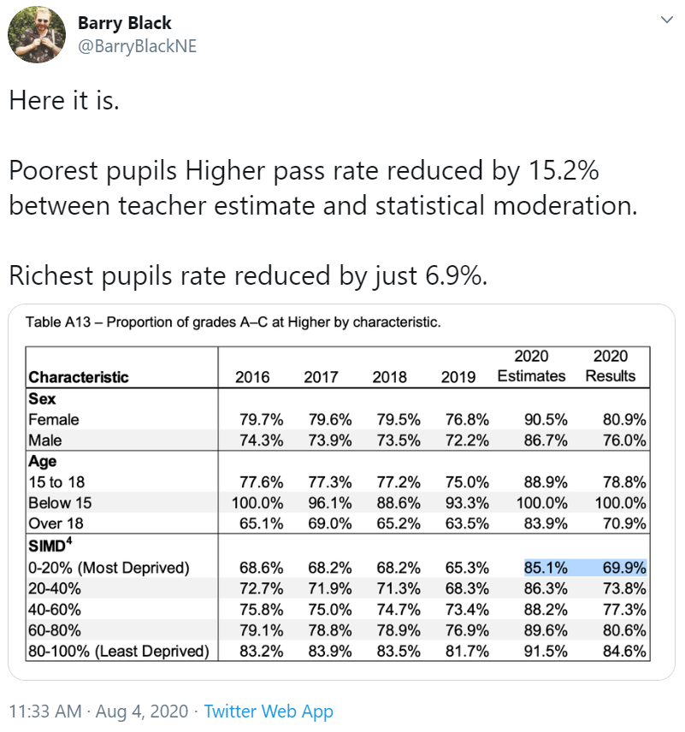
Task: Click the "Here it is." tweet text
Action: (64, 101)
